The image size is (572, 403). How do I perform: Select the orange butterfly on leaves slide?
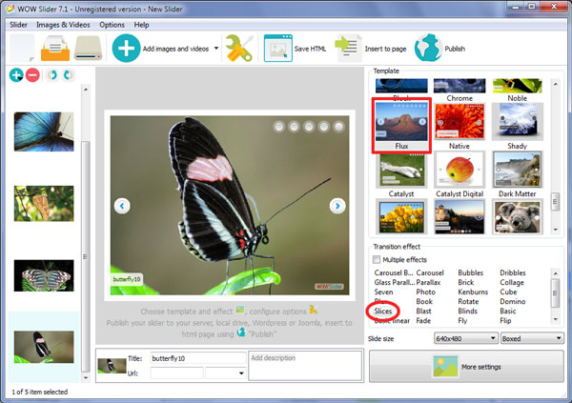(x=44, y=204)
